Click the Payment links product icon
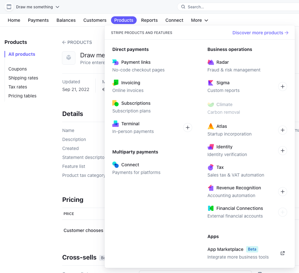This screenshot has width=299, height=273. (x=115, y=62)
